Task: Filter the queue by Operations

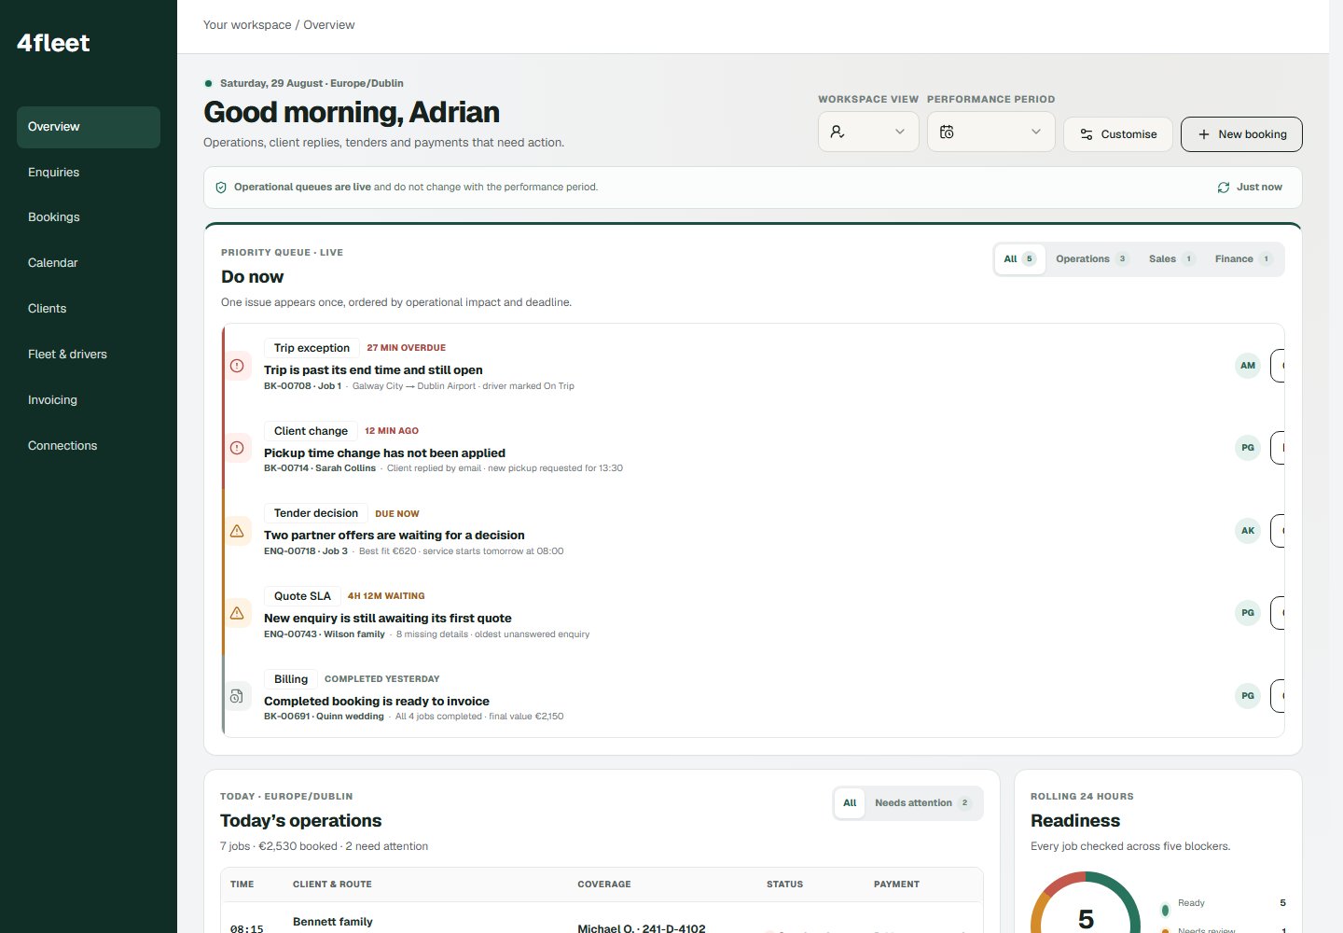Action: pos(1092,259)
